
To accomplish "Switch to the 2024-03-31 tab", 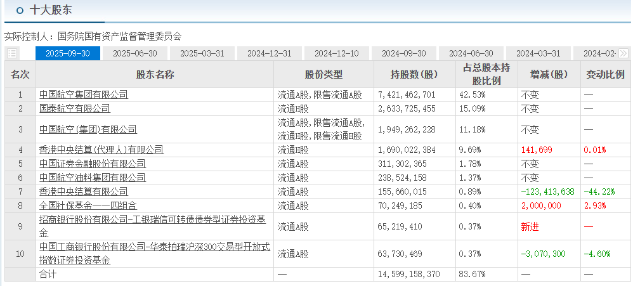I will (x=538, y=53).
